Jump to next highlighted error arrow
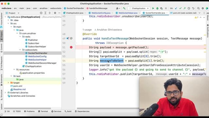This screenshot has height=118, width=209. 204,17
